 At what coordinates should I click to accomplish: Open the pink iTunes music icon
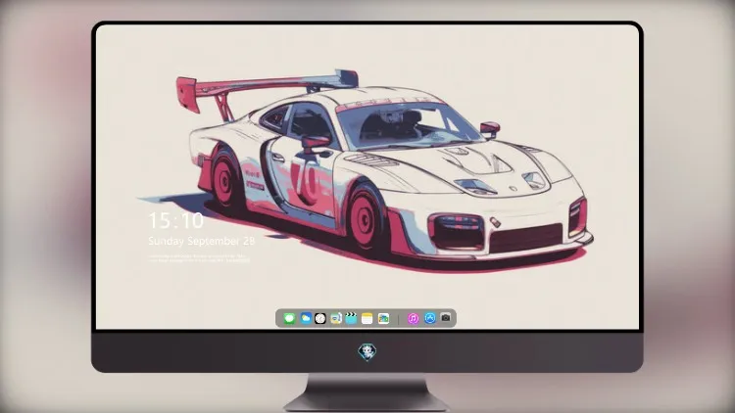click(x=413, y=318)
